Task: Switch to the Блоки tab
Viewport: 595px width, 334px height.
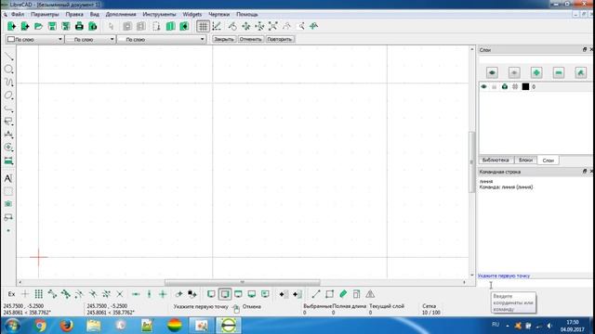Action: tap(525, 161)
